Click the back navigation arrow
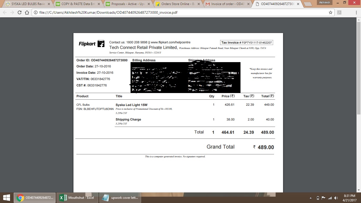The image size is (361, 203). tap(5, 12)
